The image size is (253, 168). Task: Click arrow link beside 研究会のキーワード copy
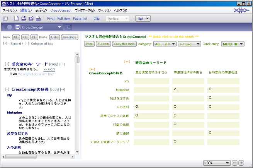coord(62,64)
